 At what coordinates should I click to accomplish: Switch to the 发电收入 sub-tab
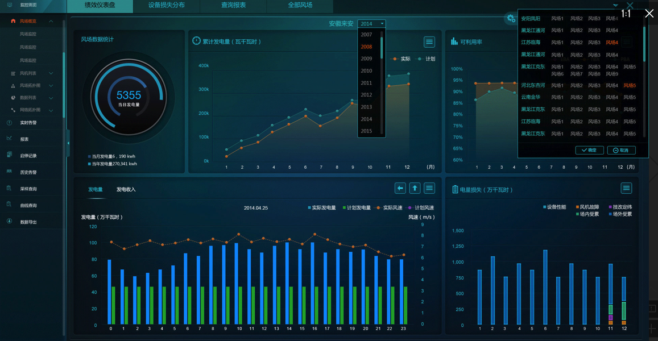[126, 189]
